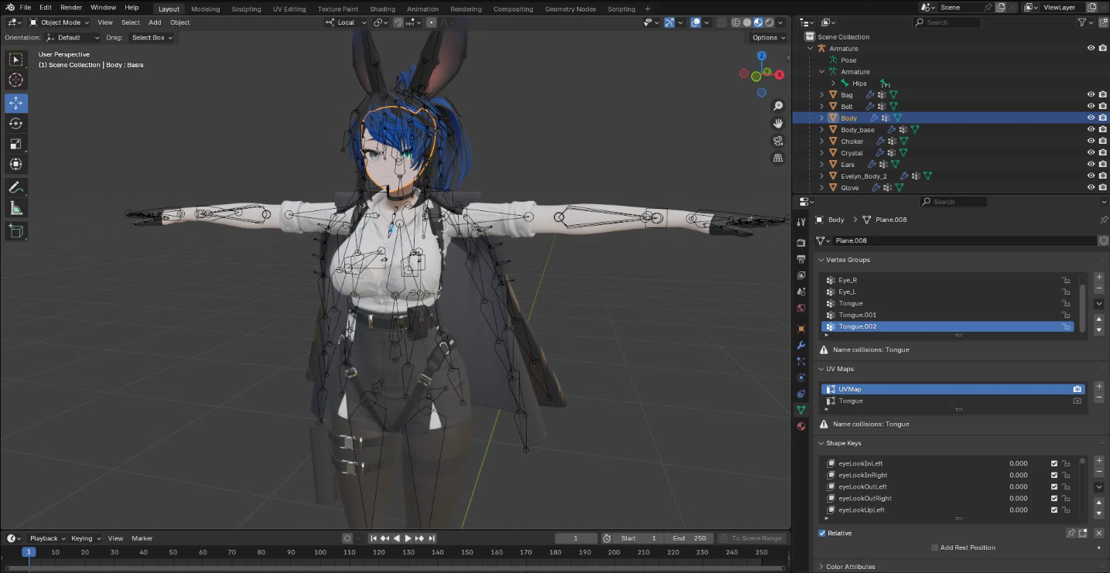Switch to rendered viewport shading
Viewport: 1110px width, 573px height.
pyautogui.click(x=769, y=22)
